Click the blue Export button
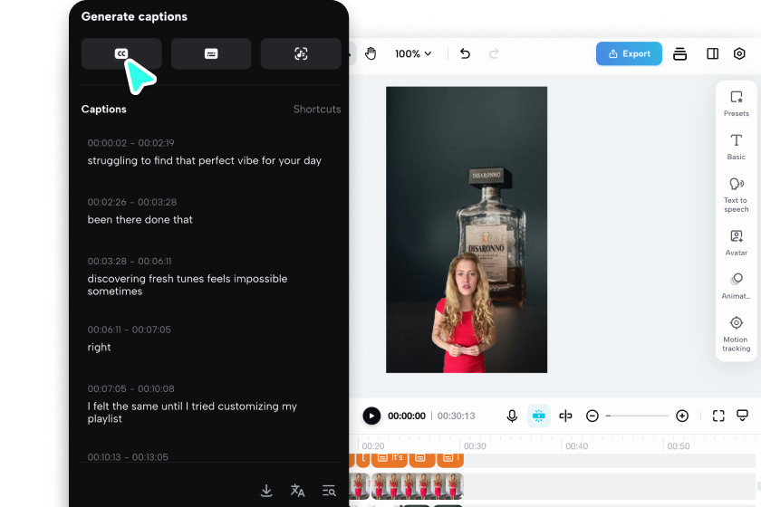Screen dimensions: 761x507 [629, 53]
